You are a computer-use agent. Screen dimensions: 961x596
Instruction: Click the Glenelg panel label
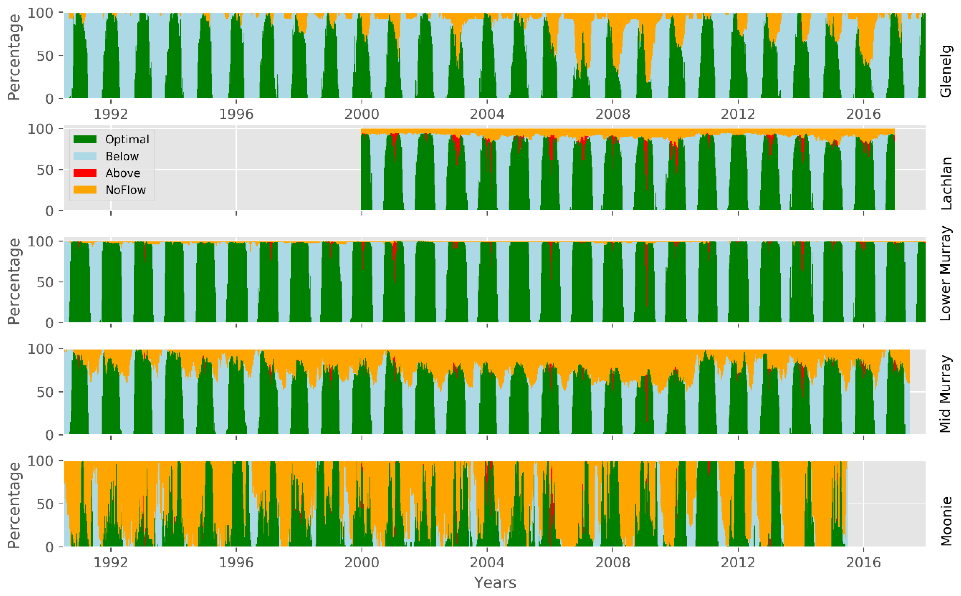click(946, 71)
